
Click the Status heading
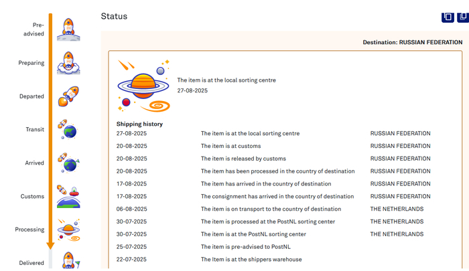[x=114, y=16]
